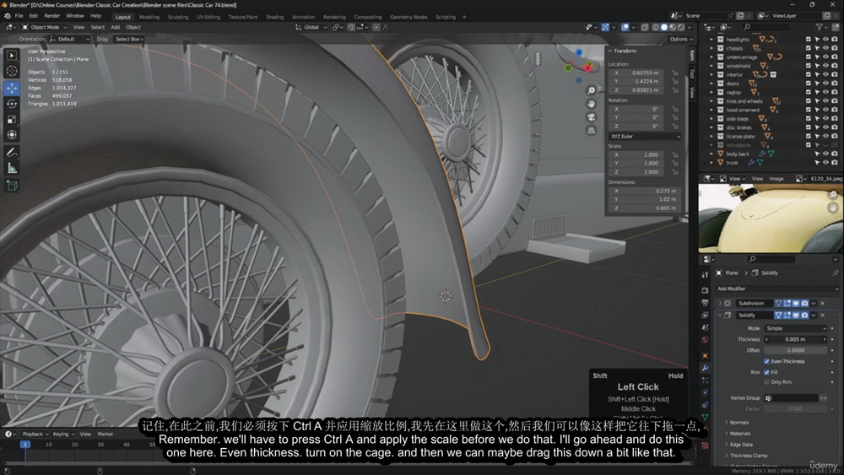This screenshot has width=844, height=475.
Task: Open the File menu
Action: (x=19, y=16)
